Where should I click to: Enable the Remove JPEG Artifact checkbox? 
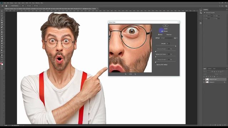(156, 65)
